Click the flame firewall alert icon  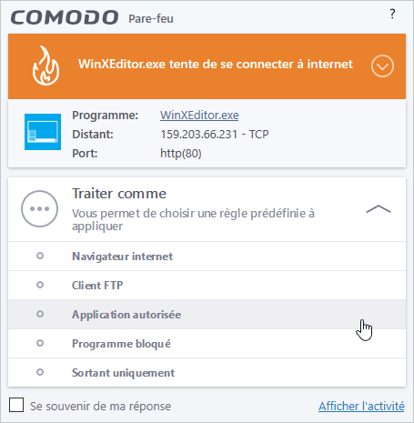(x=45, y=65)
